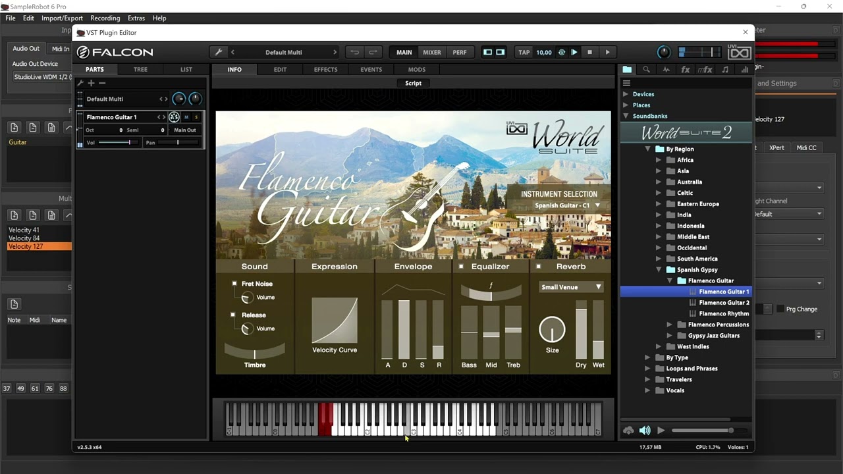The width and height of the screenshot is (843, 474).
Task: Toggle the Equalizer enable box
Action: pyautogui.click(x=461, y=267)
